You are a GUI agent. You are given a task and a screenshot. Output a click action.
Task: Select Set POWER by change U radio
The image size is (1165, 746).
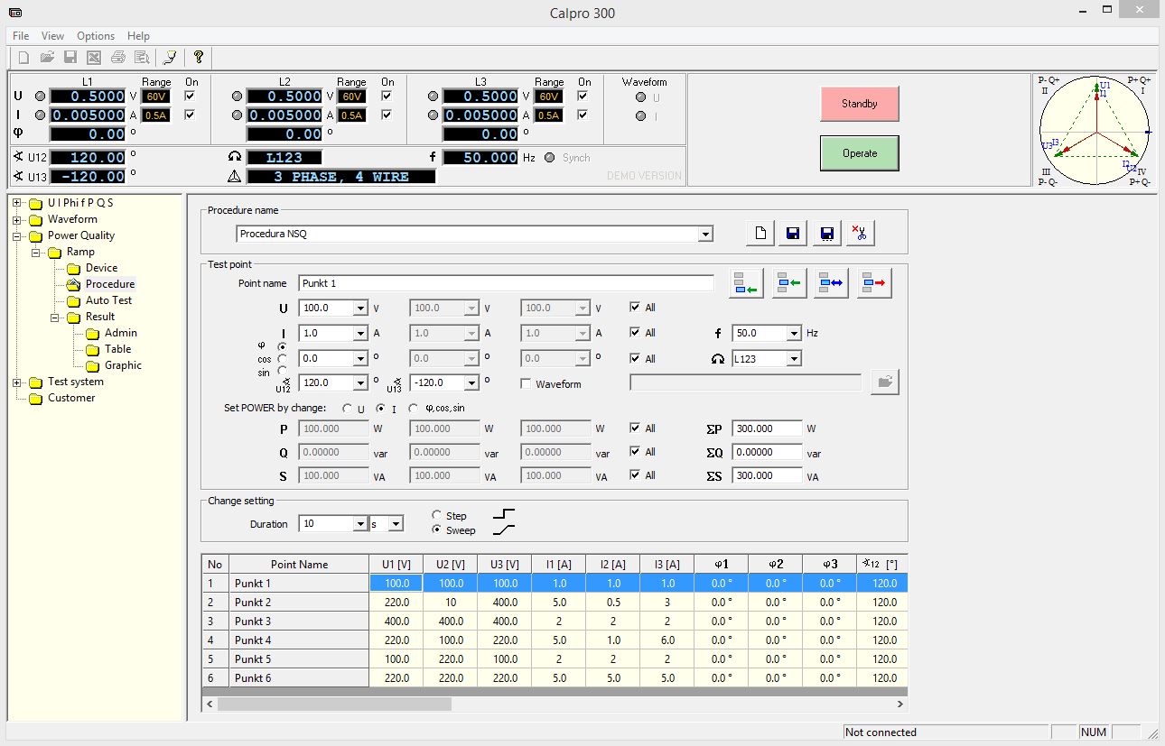click(347, 409)
